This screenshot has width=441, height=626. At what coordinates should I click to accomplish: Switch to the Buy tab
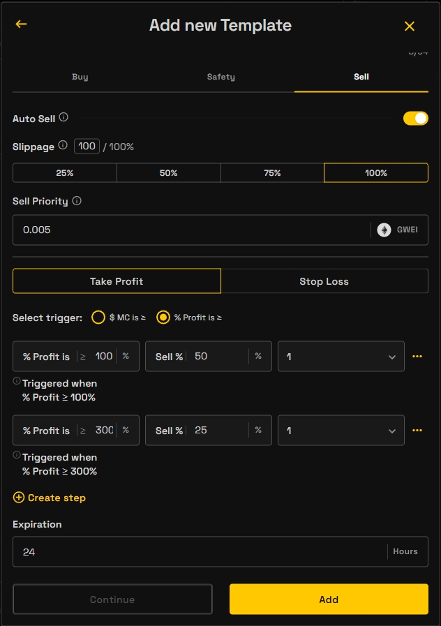[x=80, y=77]
